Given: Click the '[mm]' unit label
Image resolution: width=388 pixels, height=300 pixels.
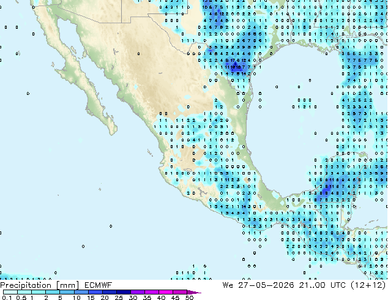Looking at the screenshot, I should coord(67,285).
